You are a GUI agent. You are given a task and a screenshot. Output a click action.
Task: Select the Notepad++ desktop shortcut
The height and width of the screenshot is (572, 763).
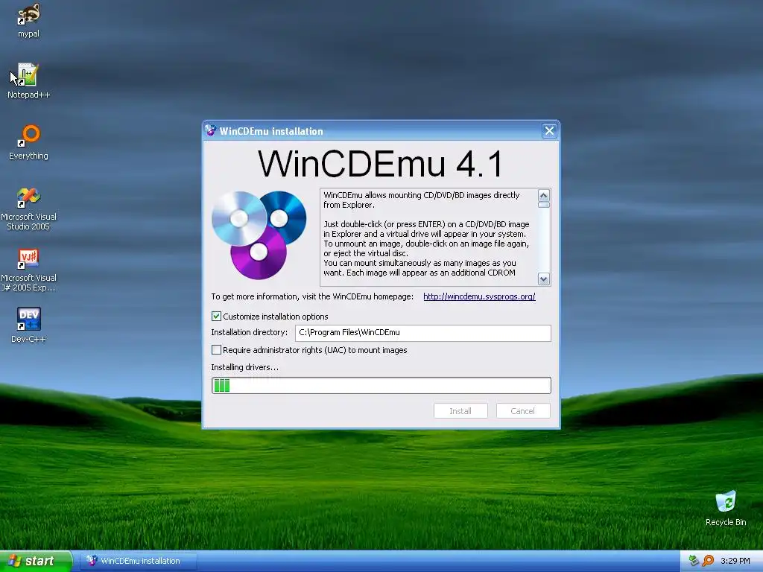click(28, 80)
